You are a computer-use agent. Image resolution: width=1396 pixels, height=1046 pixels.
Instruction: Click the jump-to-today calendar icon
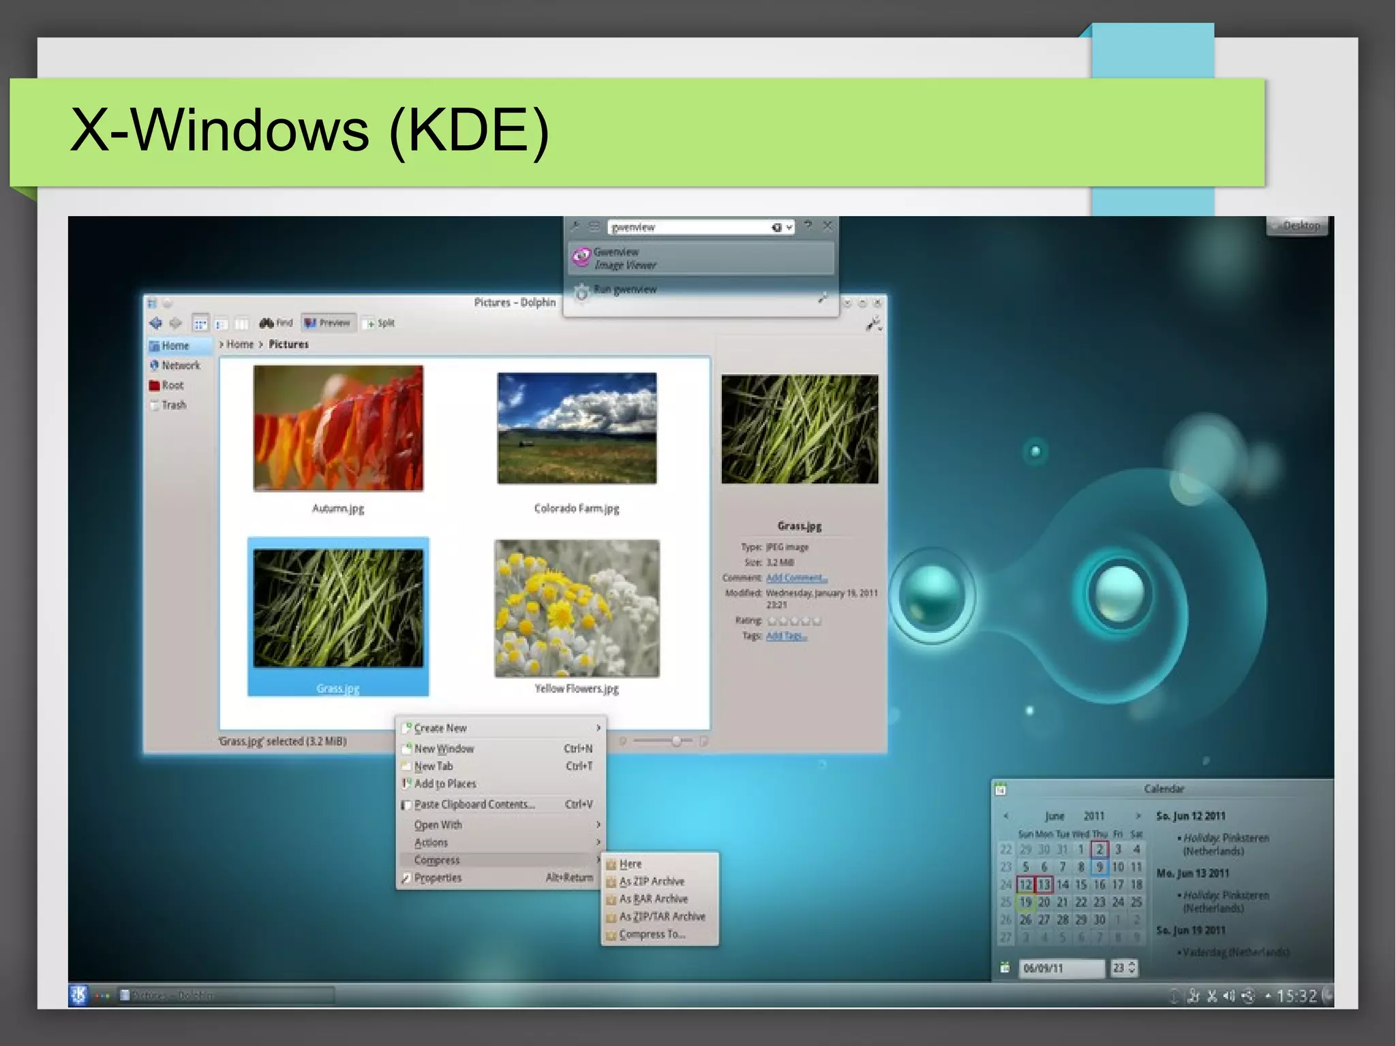pyautogui.click(x=1004, y=968)
